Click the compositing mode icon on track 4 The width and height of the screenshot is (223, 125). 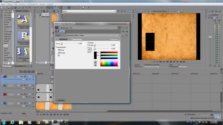27,106
